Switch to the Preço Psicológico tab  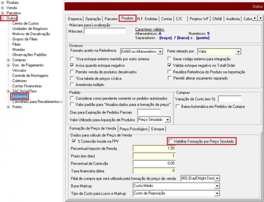point(133,129)
